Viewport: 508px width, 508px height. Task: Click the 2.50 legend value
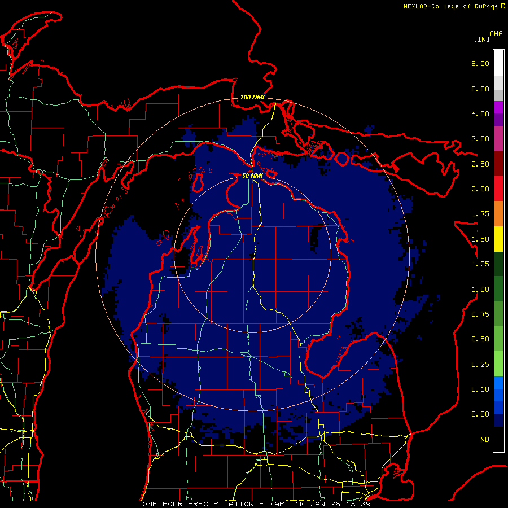point(480,164)
